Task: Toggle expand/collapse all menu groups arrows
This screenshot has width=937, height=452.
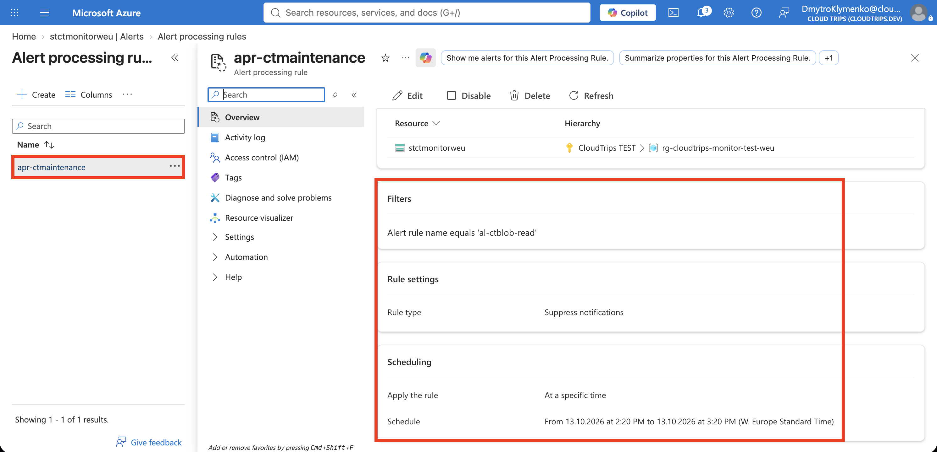Action: (x=335, y=95)
